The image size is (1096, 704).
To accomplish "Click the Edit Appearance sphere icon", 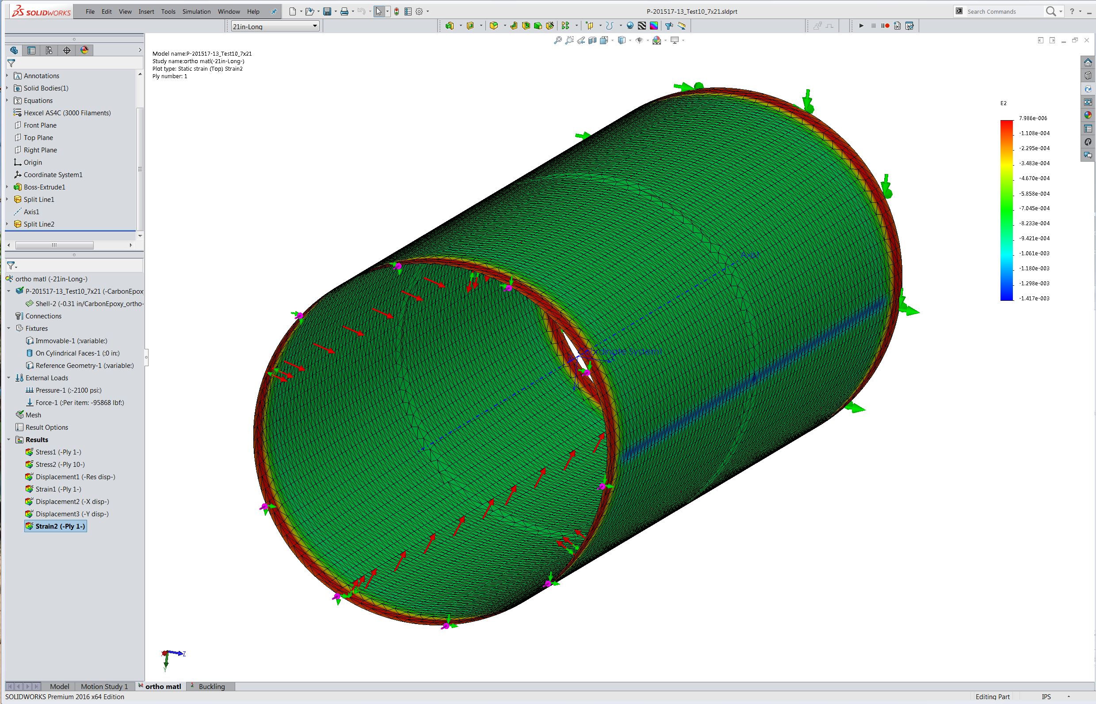I will (x=630, y=26).
